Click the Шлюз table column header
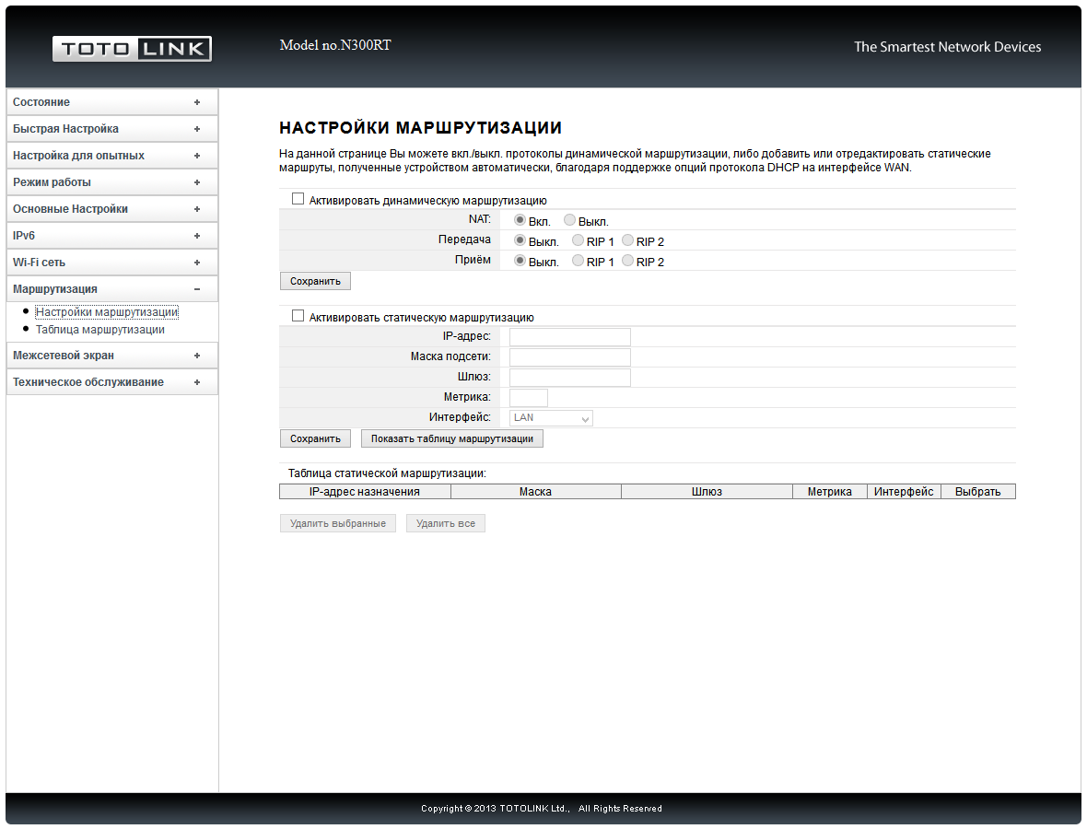This screenshot has height=829, width=1087. click(707, 492)
